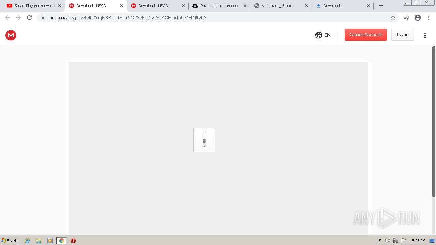The image size is (436, 245).
Task: Open Windows Media Player from taskbar
Action: click(50, 241)
